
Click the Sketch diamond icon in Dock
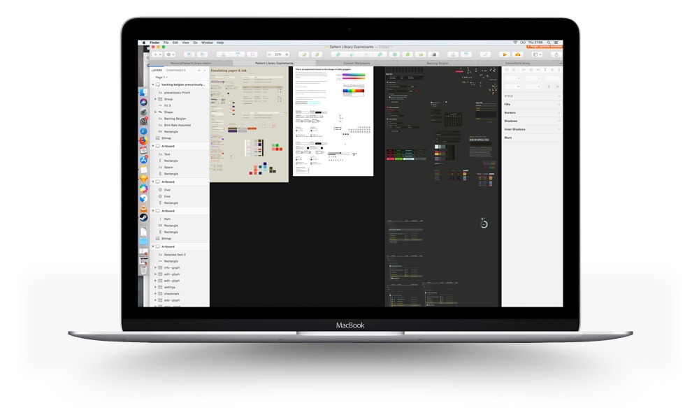143,179
